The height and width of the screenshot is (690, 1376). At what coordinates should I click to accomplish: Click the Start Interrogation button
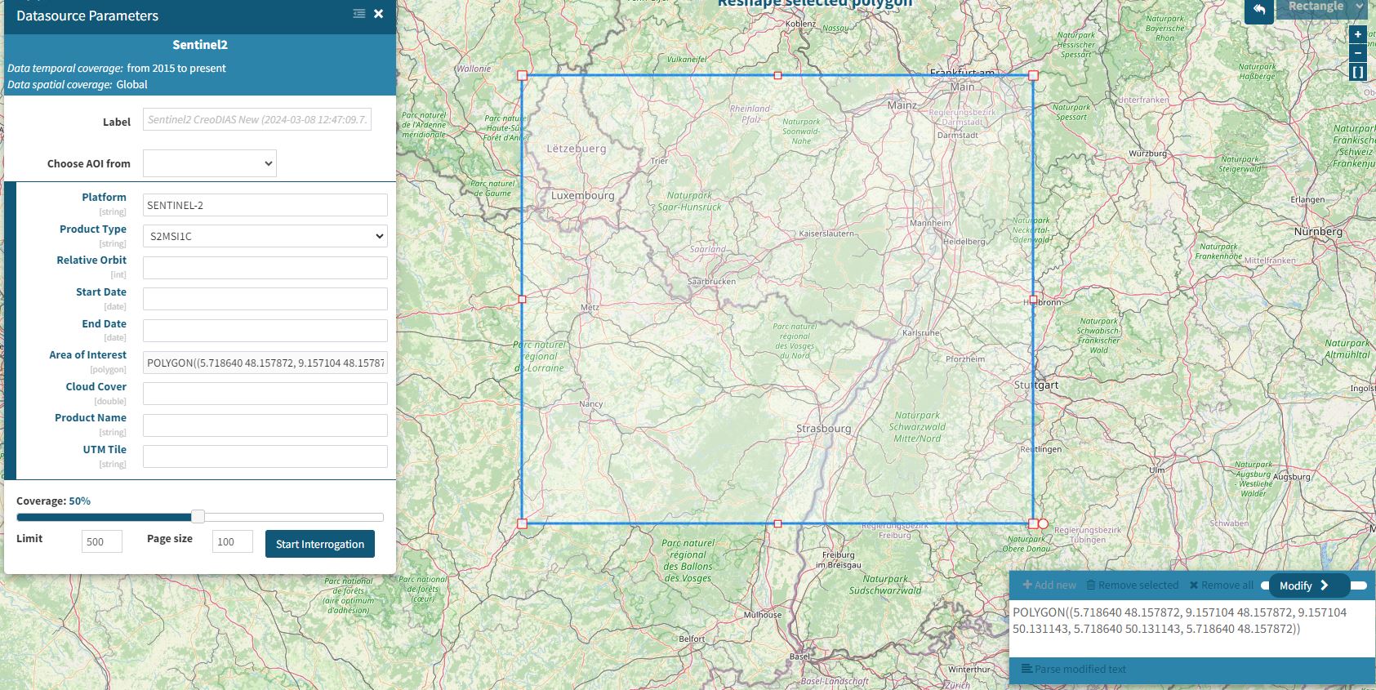pyautogui.click(x=320, y=544)
